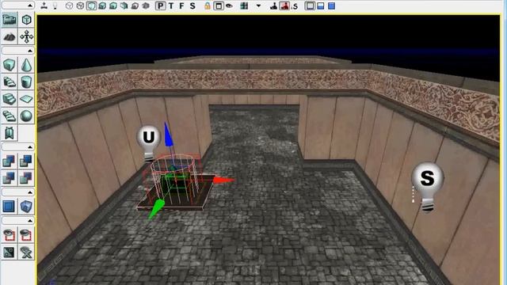
Task: Set viewport to Side with S
Action: point(193,6)
